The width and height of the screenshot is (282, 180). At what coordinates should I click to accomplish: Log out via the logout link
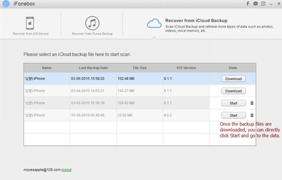coord(66,170)
